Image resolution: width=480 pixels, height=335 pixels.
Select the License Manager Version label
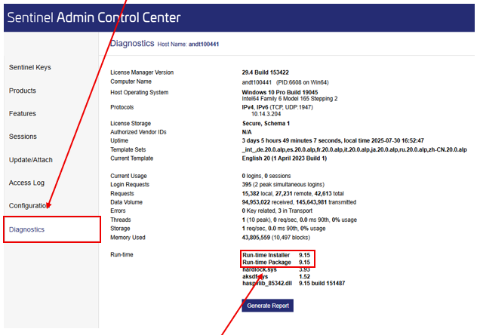142,72
